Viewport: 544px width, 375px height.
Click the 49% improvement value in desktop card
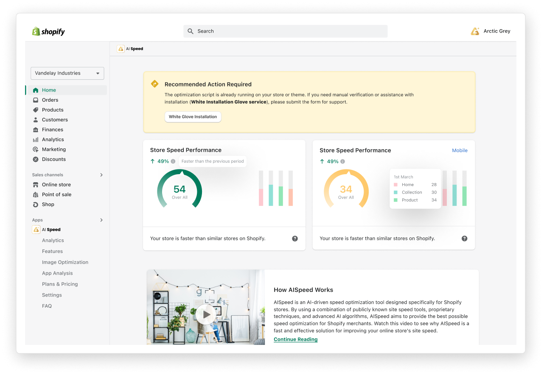point(163,161)
